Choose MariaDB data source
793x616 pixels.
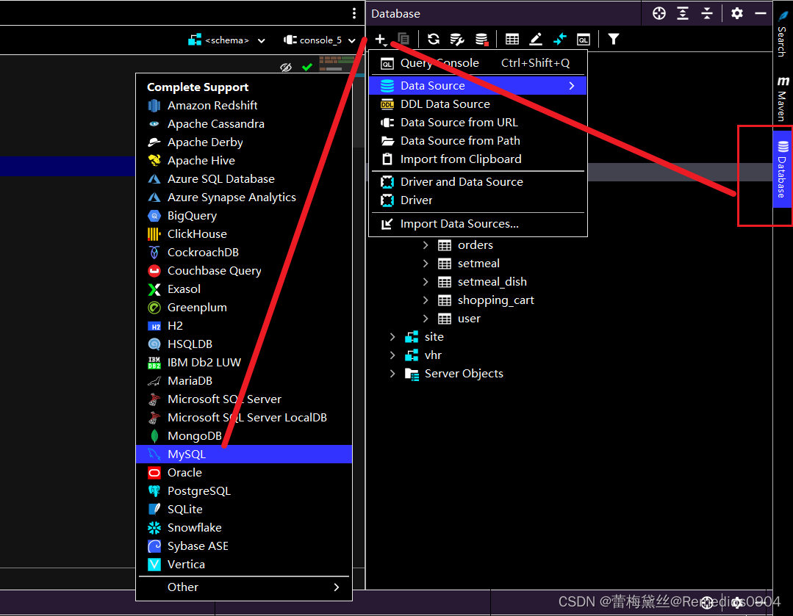point(244,381)
